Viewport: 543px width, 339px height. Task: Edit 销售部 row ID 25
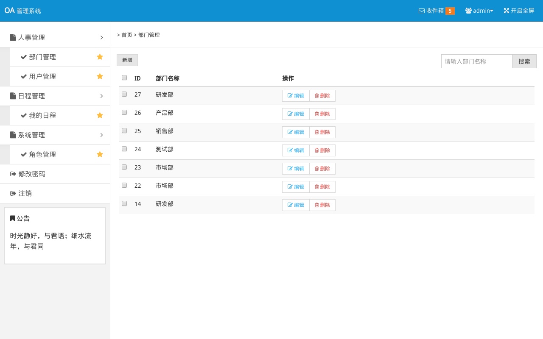(296, 132)
